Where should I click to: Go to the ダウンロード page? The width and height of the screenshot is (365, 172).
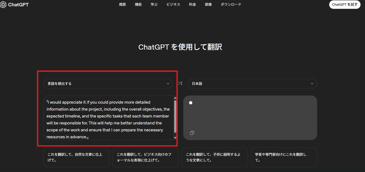(231, 4)
